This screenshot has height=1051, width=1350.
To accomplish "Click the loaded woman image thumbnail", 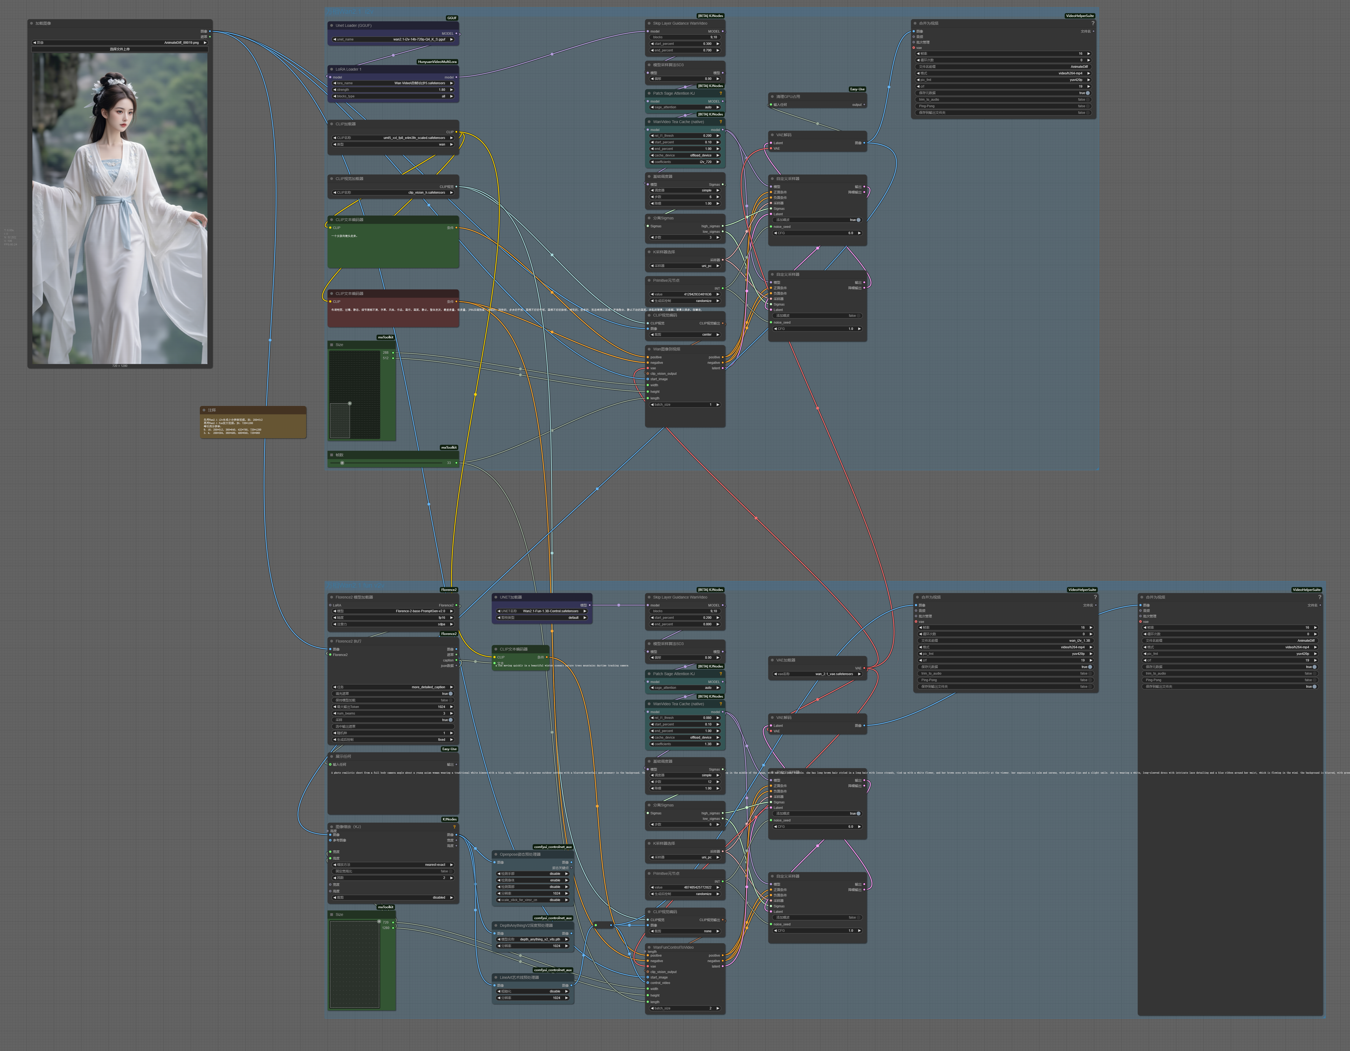I will (x=120, y=208).
